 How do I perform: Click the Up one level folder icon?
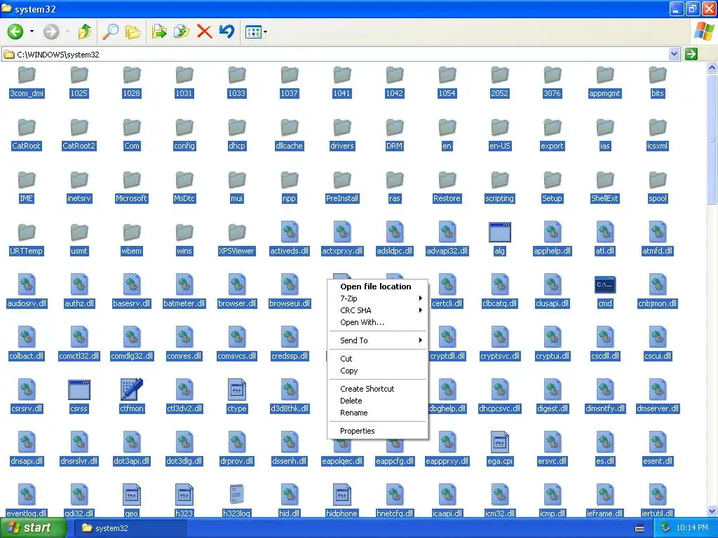coord(85,32)
